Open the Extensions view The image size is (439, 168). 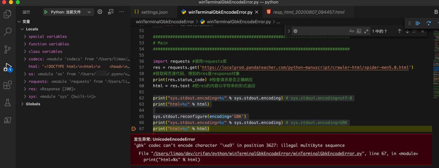(x=8, y=85)
